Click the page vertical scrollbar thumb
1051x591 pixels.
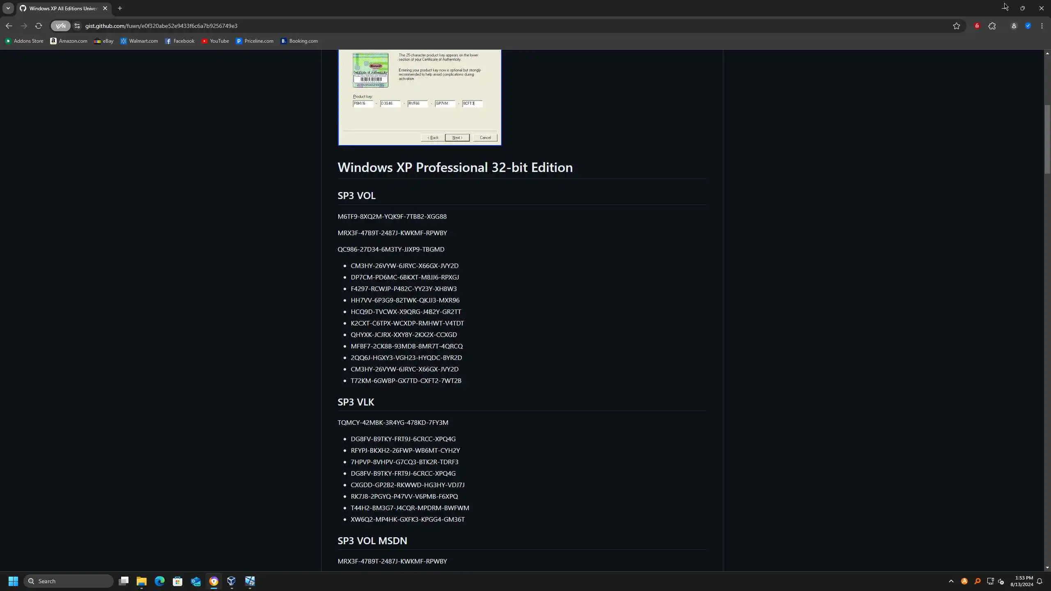(1047, 140)
